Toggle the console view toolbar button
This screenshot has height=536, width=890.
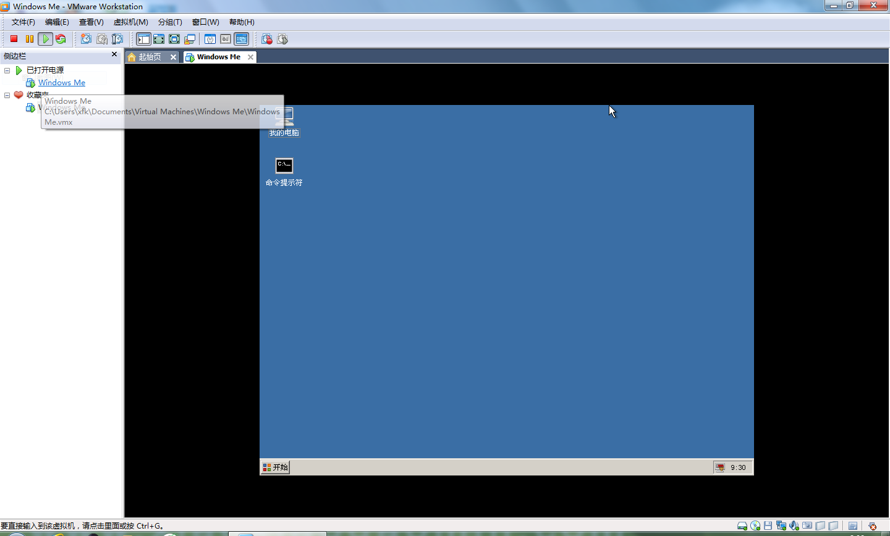tap(242, 39)
